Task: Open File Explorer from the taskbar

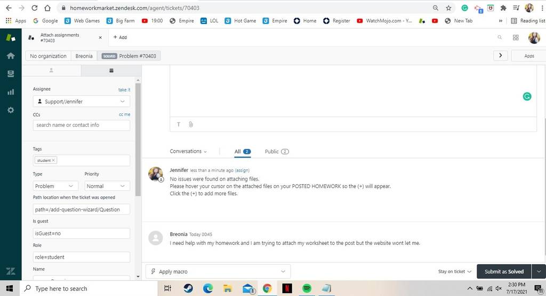Action: (x=227, y=288)
